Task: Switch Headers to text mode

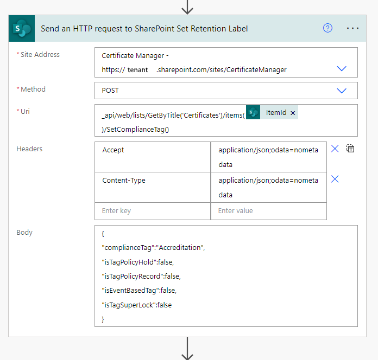Action: (350, 149)
